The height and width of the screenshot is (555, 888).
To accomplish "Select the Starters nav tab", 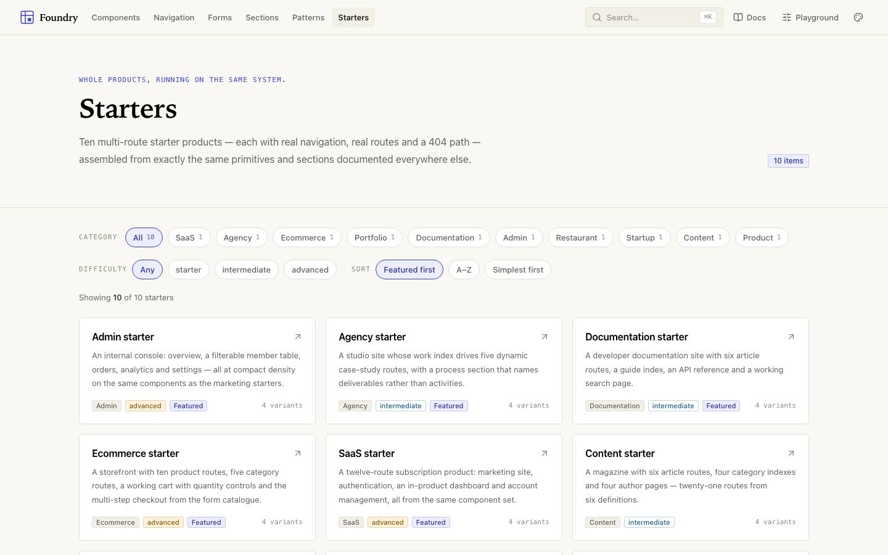I will 353,17.
